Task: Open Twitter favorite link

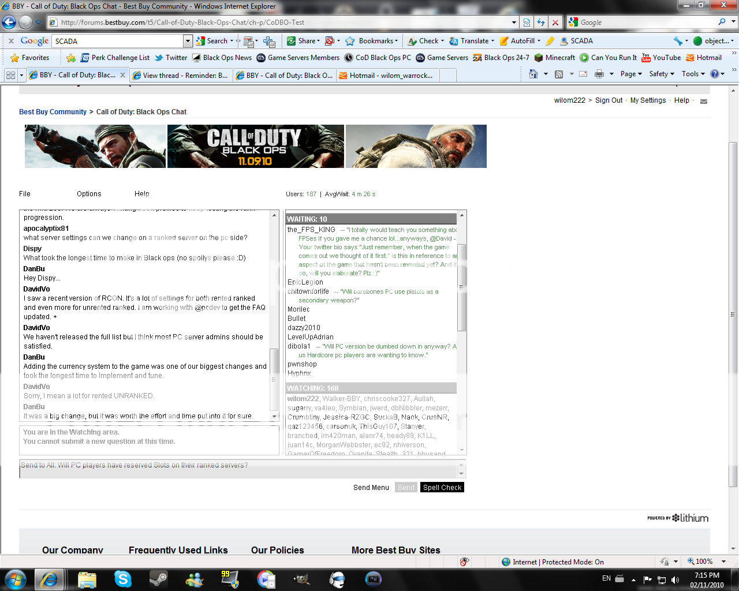Action: [171, 58]
